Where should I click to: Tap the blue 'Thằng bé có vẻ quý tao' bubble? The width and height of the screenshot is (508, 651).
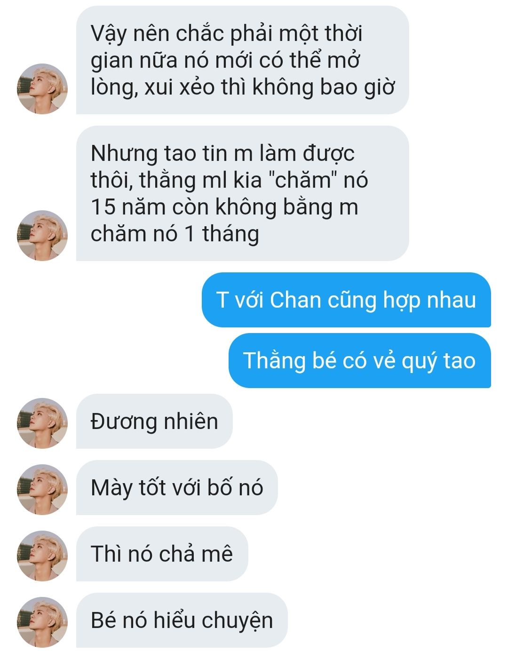tap(360, 360)
